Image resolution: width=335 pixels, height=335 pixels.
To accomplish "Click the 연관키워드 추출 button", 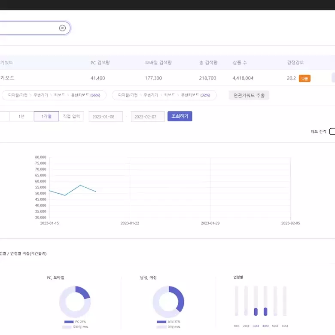I will 249,95.
